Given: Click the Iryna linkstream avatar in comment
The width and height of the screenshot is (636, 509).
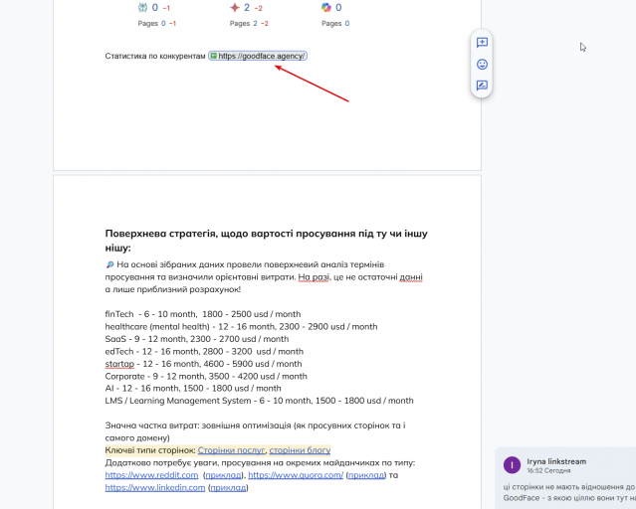Looking at the screenshot, I should pos(512,465).
